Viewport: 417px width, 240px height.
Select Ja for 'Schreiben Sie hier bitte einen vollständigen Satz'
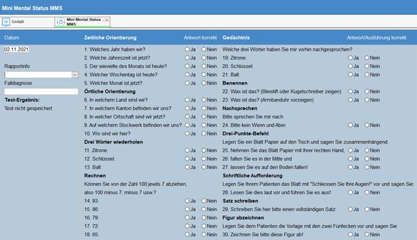[x=350, y=209]
